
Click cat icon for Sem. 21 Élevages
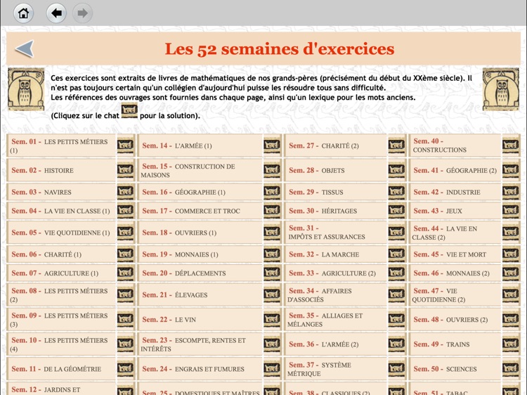point(272,294)
